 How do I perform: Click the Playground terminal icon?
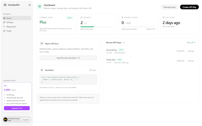[x=4, y=27]
